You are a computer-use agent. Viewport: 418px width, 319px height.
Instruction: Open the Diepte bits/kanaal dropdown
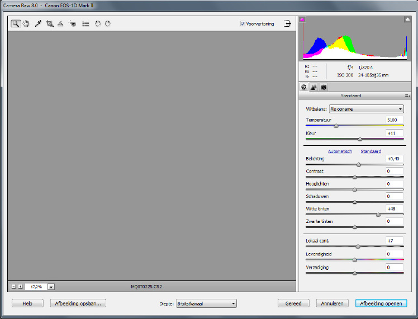(x=206, y=303)
